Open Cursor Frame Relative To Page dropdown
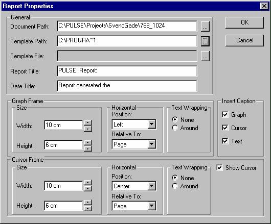Image resolution: width=271 pixels, height=224 pixels. (x=134, y=206)
